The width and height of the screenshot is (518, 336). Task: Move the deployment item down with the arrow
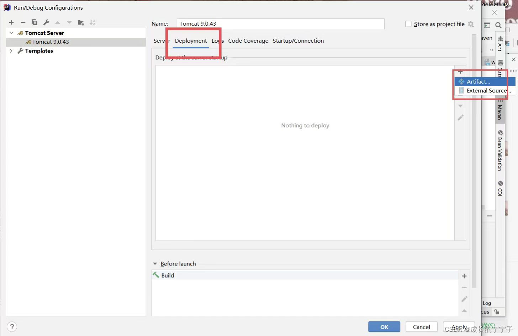[x=460, y=106]
